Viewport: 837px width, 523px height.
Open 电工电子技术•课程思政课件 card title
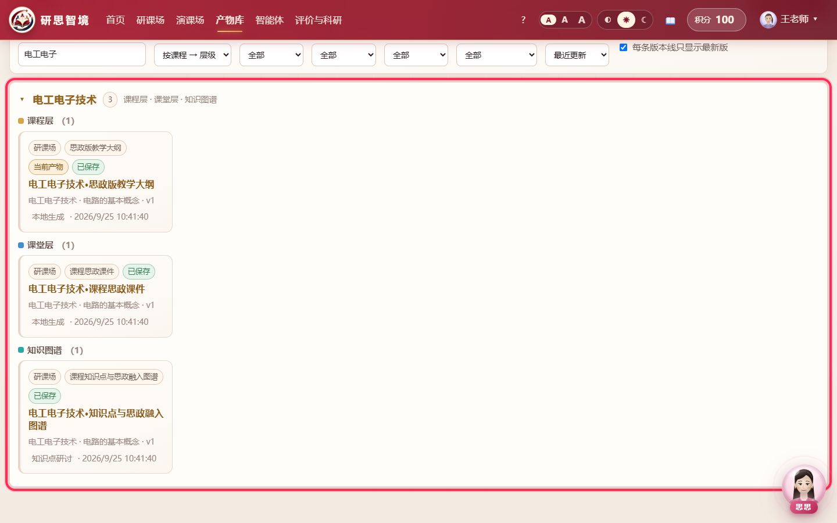[87, 289]
